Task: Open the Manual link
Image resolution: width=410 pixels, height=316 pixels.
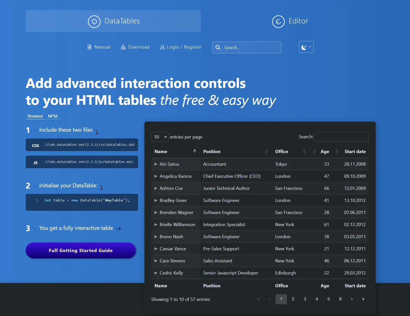Action: [99, 47]
